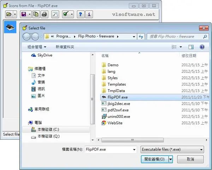
Task: Open Executable files (*.exe) filter dropdown
Action: pos(172,149)
